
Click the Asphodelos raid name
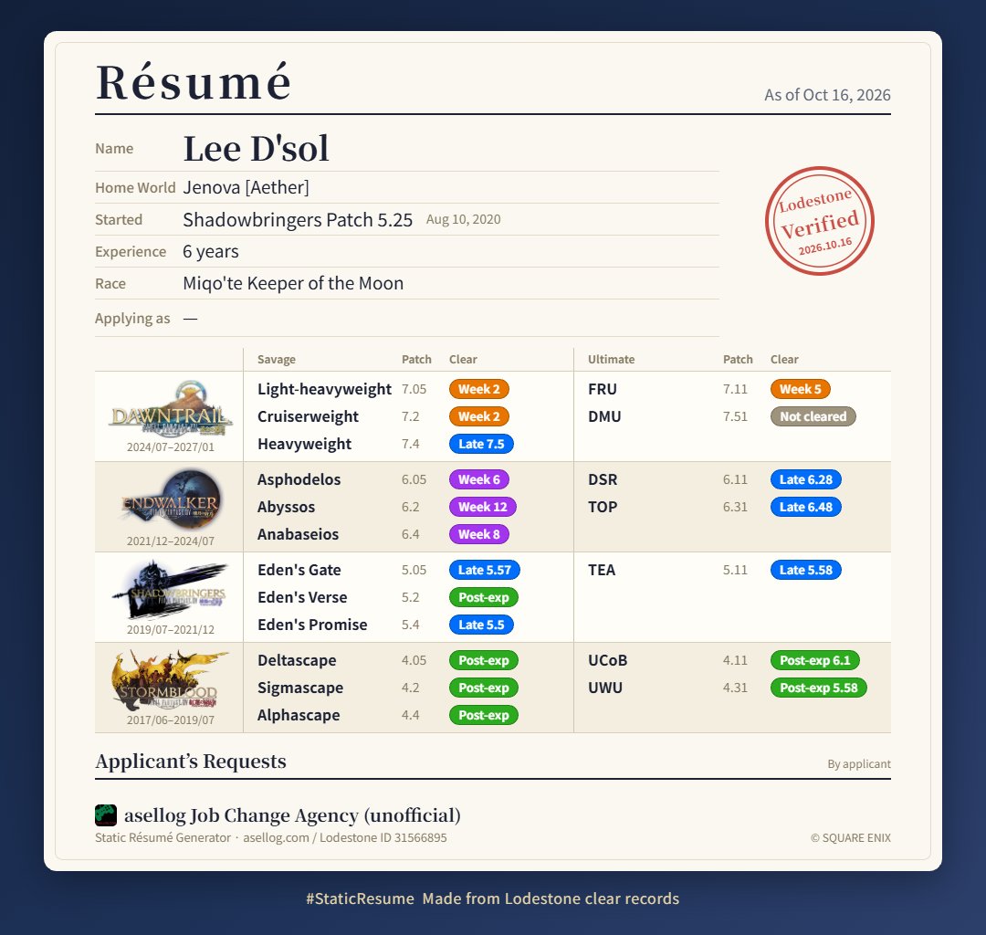(x=299, y=479)
